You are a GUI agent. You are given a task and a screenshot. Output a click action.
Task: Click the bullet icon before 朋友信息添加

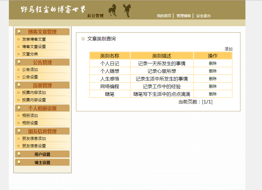19,139
